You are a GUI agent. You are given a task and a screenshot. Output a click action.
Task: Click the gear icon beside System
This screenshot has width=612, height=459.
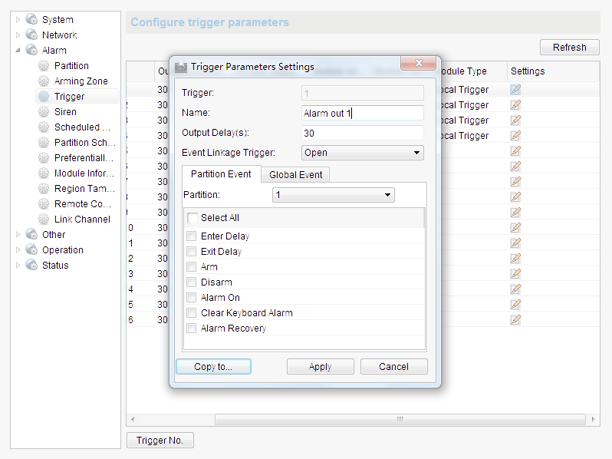click(x=31, y=19)
